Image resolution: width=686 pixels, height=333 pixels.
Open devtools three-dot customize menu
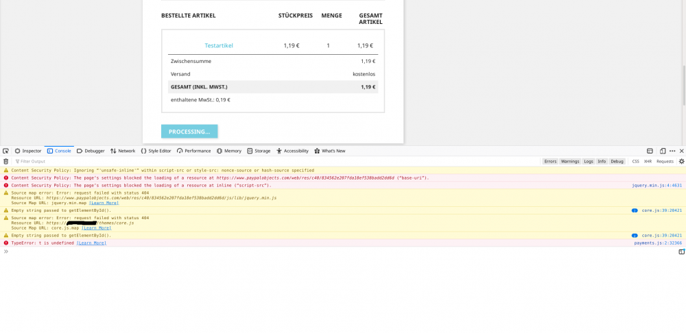pyautogui.click(x=672, y=151)
